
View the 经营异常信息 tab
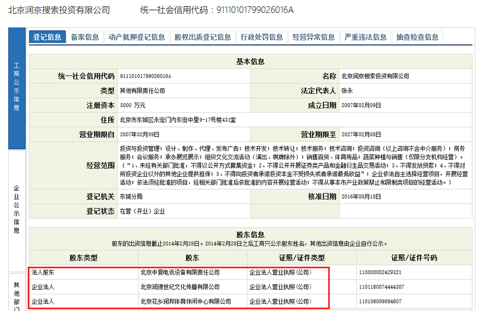314,37
